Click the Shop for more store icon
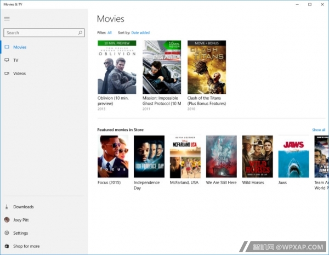329x255 pixels. [x=7, y=246]
